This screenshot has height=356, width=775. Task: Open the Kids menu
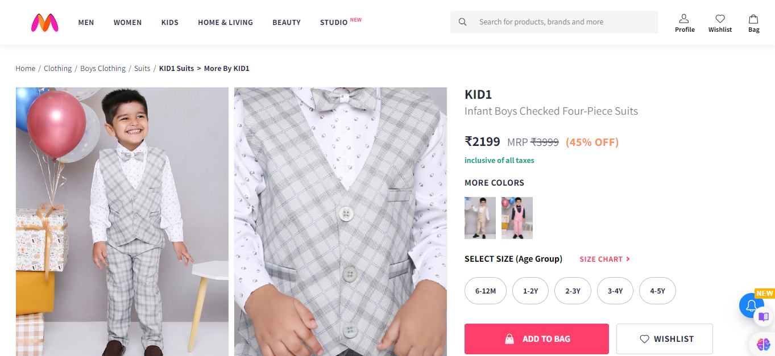click(169, 23)
